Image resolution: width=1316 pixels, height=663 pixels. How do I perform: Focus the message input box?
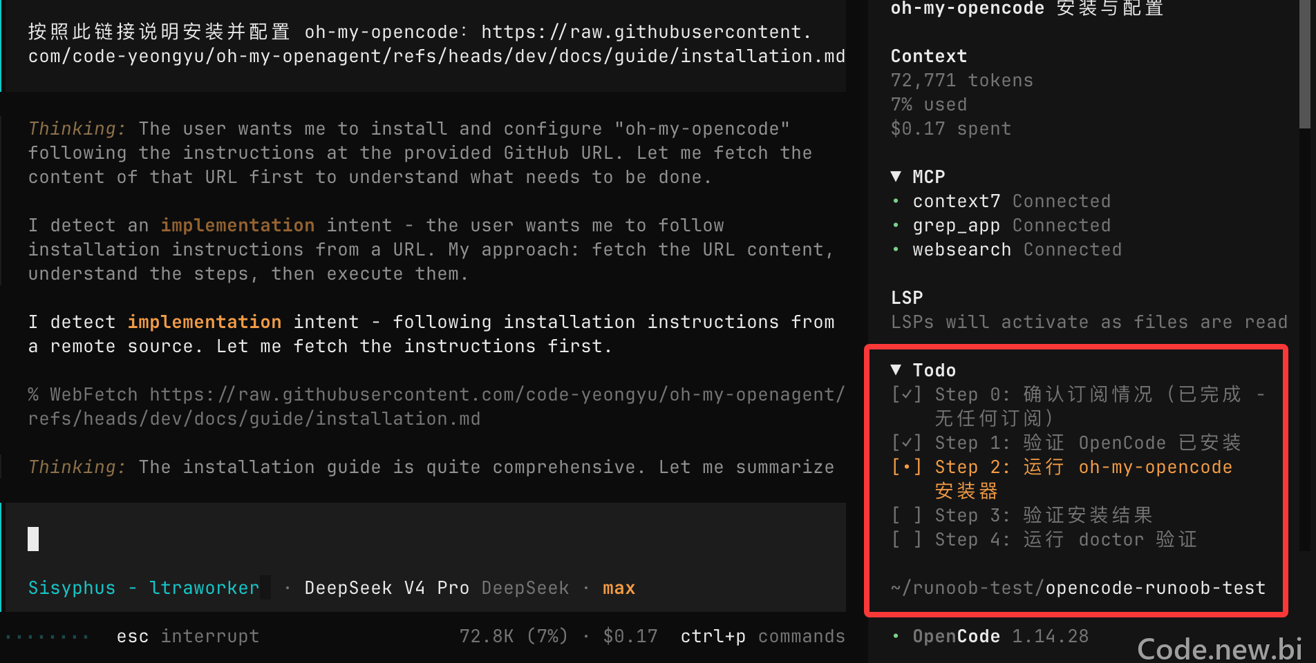(423, 539)
